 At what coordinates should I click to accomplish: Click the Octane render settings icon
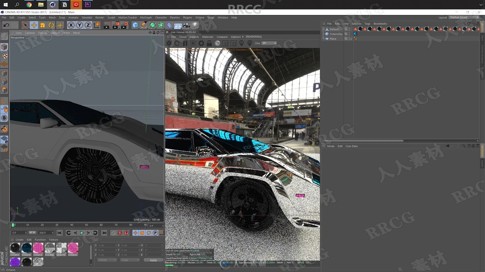click(x=201, y=43)
